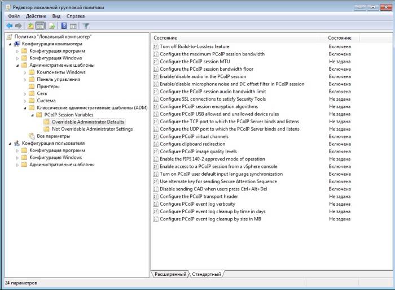
Task: Click the Back arrow toolbar icon
Action: (10, 26)
